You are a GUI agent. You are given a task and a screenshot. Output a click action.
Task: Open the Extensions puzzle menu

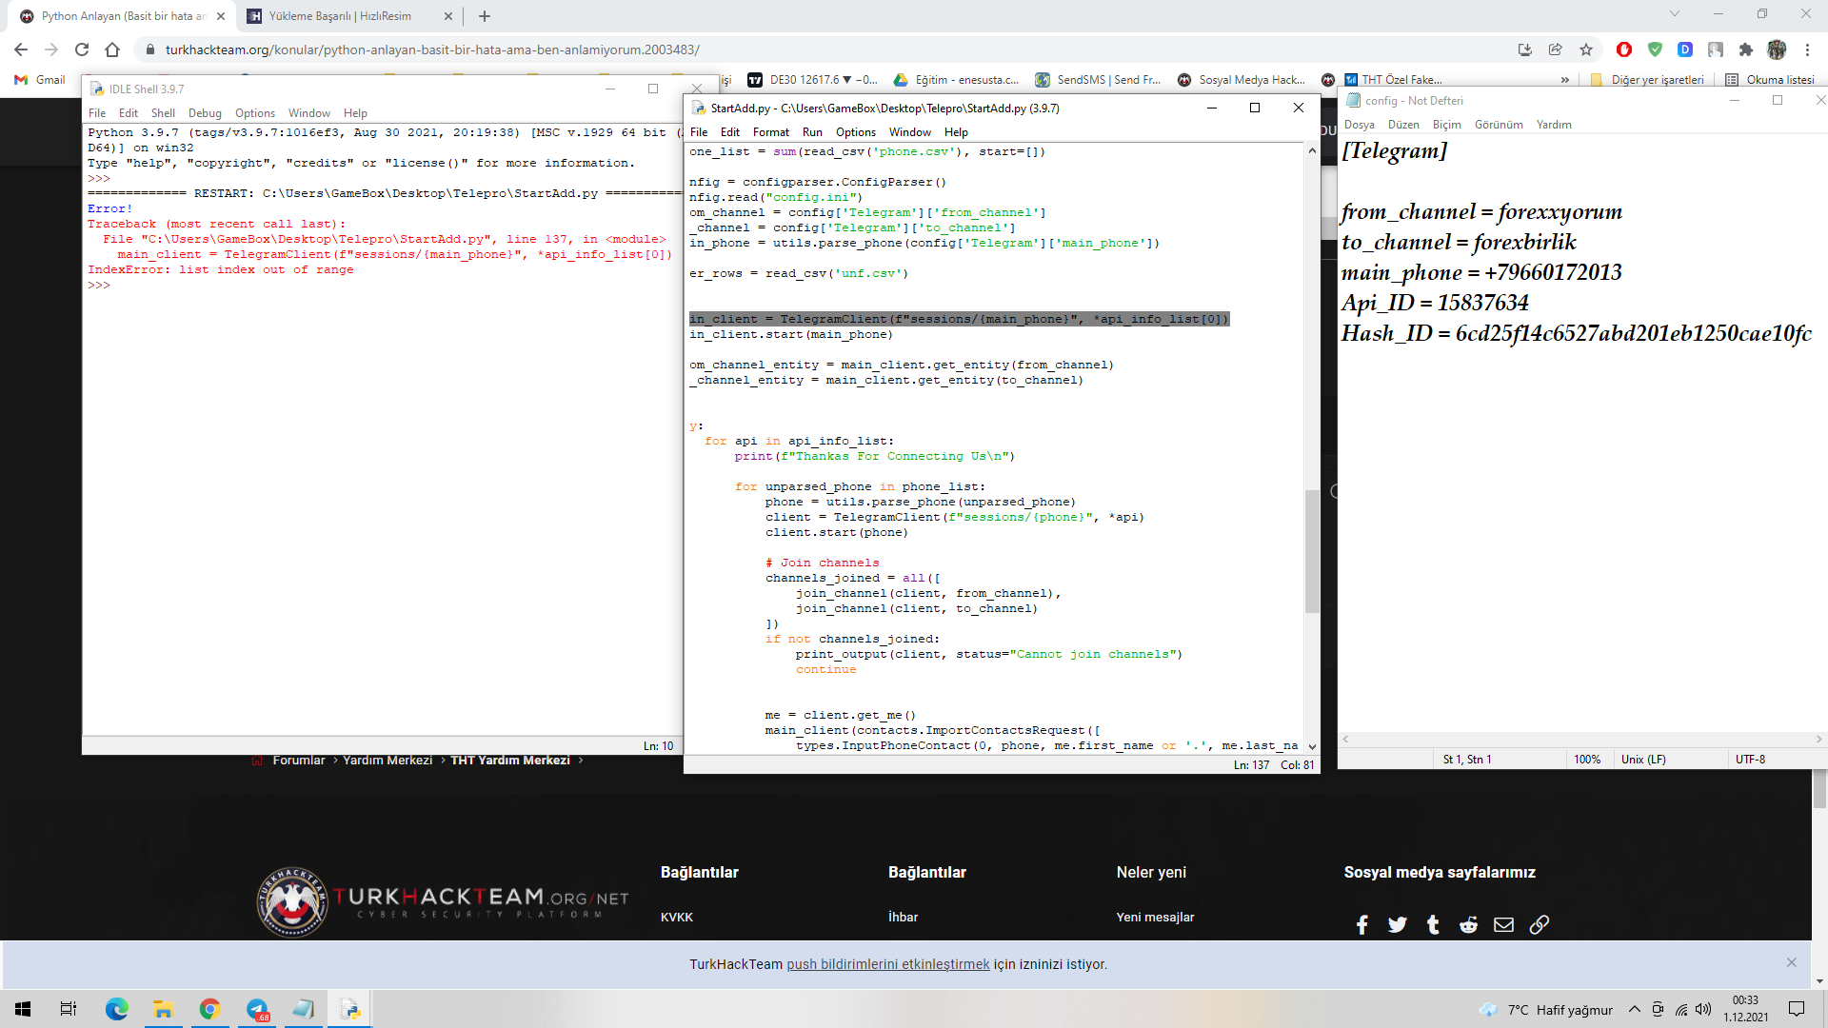[1746, 49]
